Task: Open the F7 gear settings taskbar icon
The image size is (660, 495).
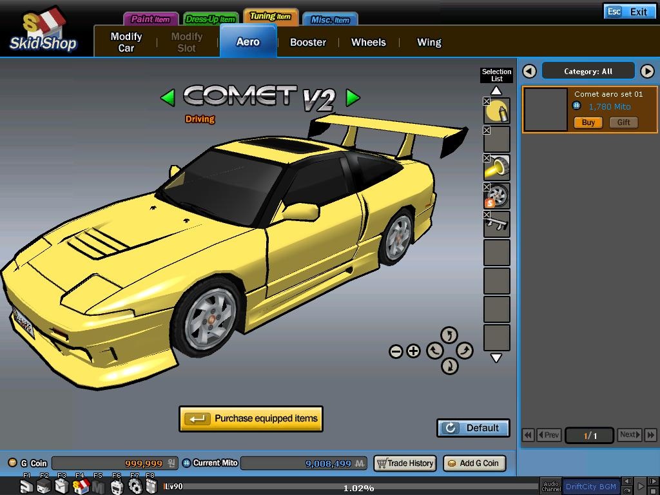Action: point(133,487)
